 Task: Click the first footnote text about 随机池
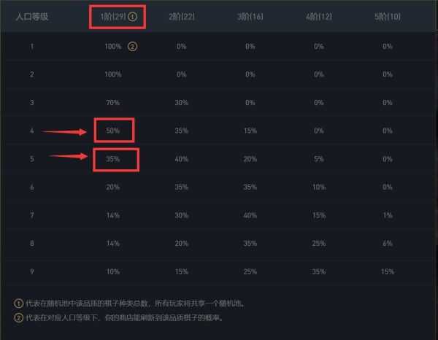(136, 303)
